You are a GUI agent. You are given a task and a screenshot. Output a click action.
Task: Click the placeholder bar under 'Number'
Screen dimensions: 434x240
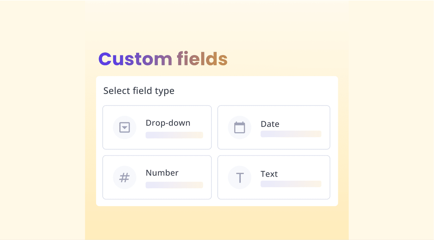(174, 185)
